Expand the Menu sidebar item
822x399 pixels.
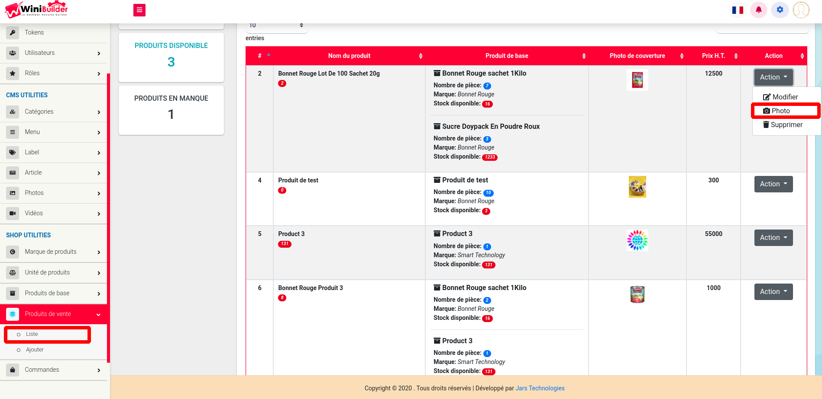click(54, 132)
